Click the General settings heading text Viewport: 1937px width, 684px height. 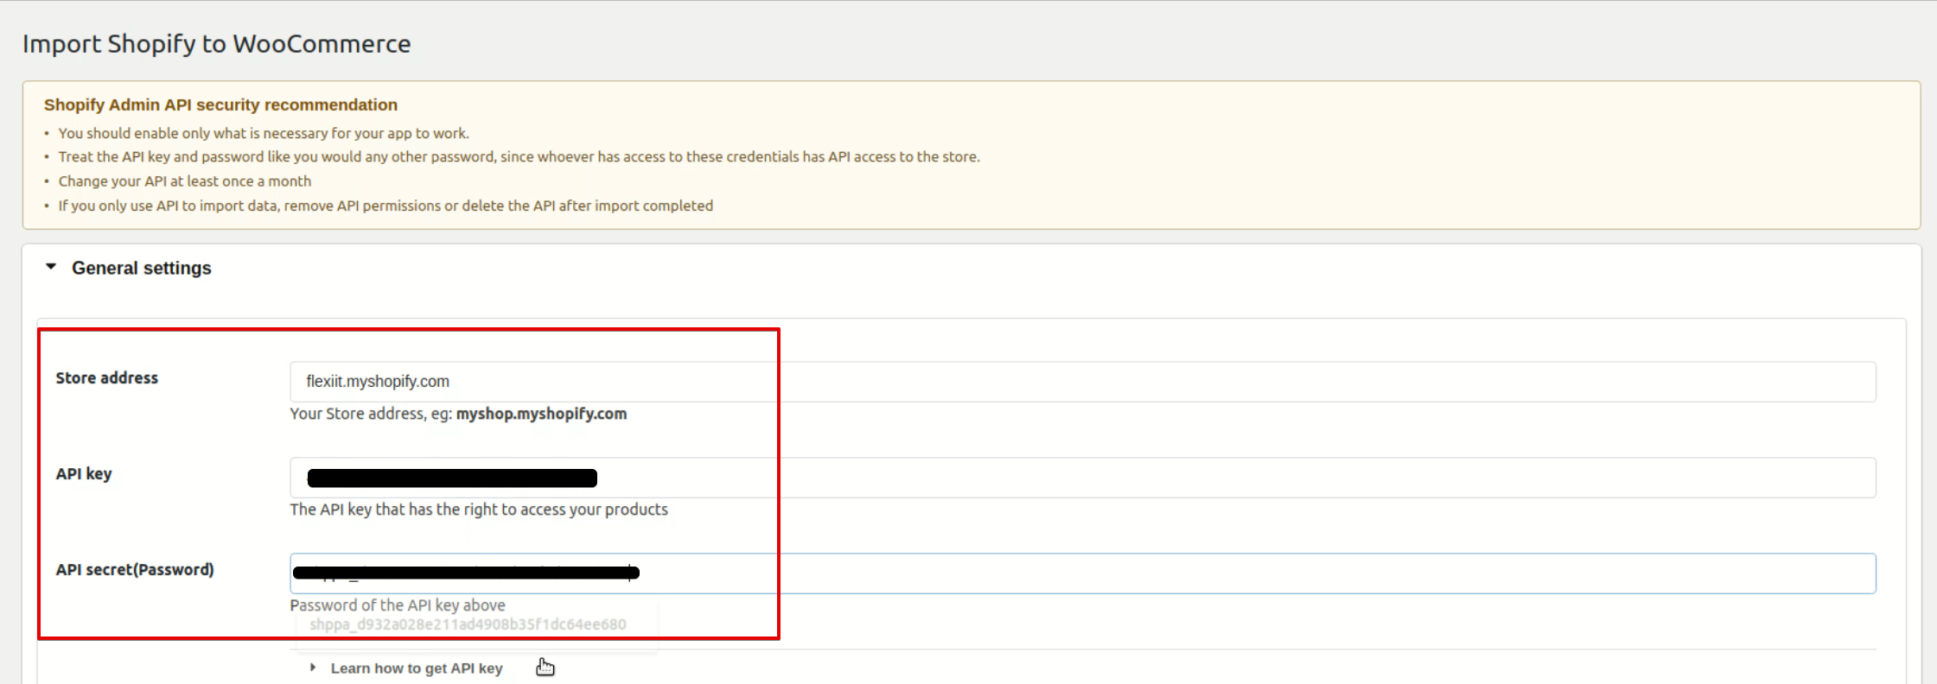pos(142,268)
